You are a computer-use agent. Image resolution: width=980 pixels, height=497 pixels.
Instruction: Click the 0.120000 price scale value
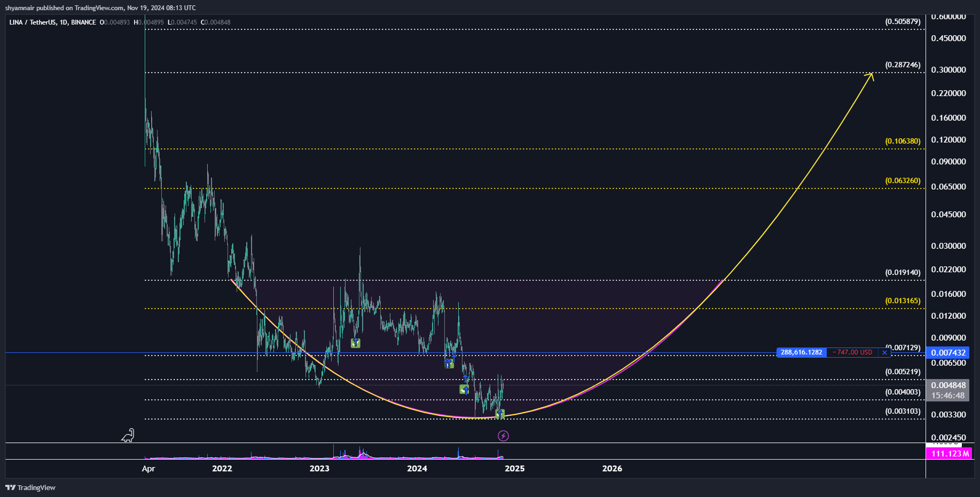(948, 140)
